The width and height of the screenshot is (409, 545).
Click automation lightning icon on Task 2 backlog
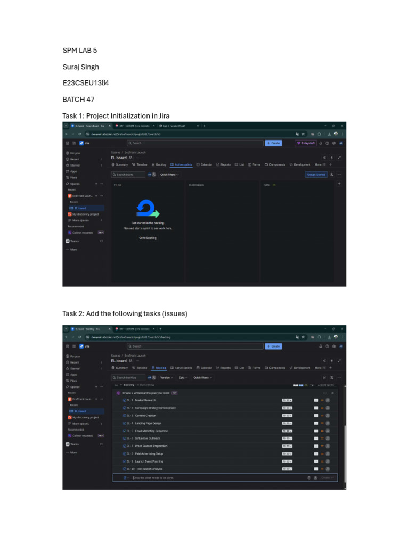click(332, 361)
